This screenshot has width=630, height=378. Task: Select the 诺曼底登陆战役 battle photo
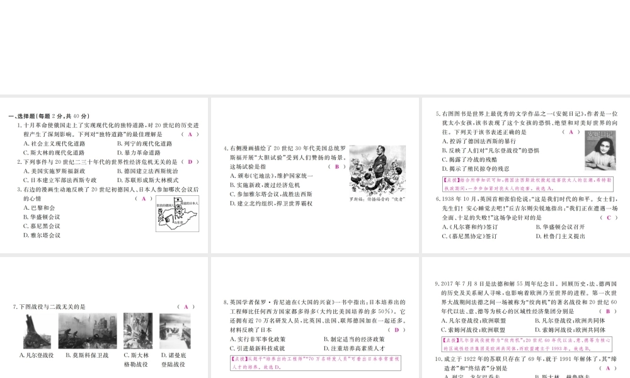175,331
